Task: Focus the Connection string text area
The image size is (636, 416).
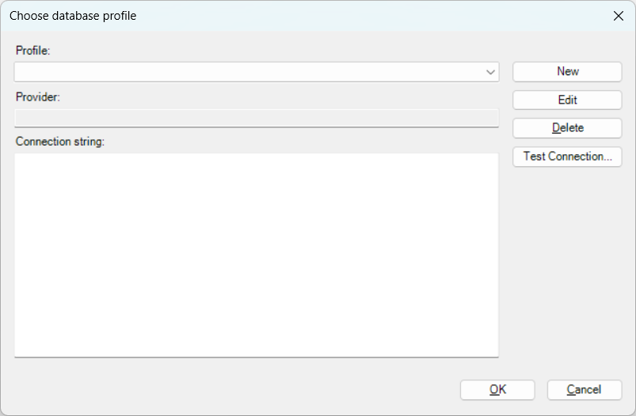Action: pyautogui.click(x=257, y=255)
